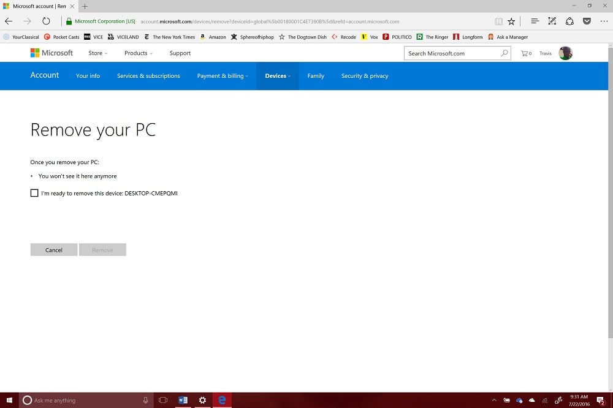Open the shopping cart icon
The image size is (613, 408).
tap(525, 53)
